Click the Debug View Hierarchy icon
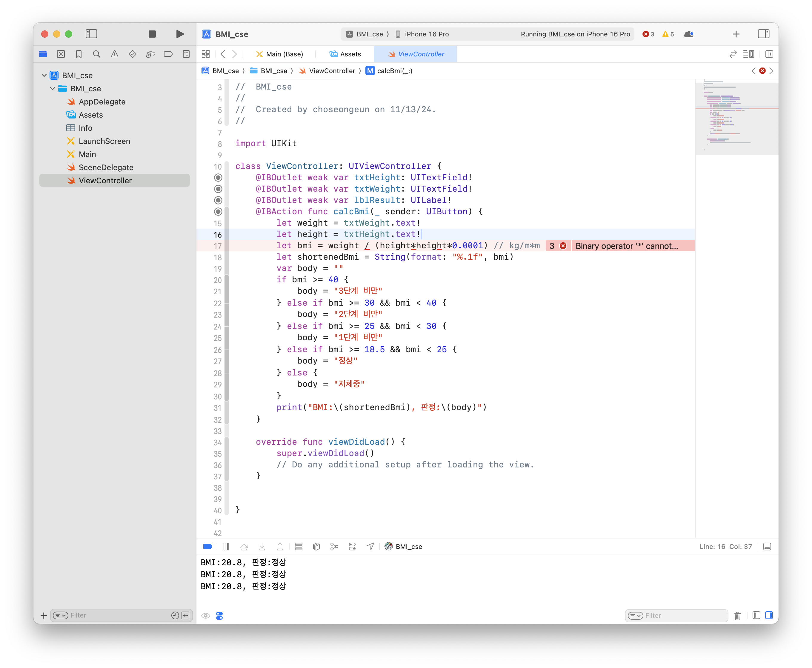 pyautogui.click(x=316, y=547)
